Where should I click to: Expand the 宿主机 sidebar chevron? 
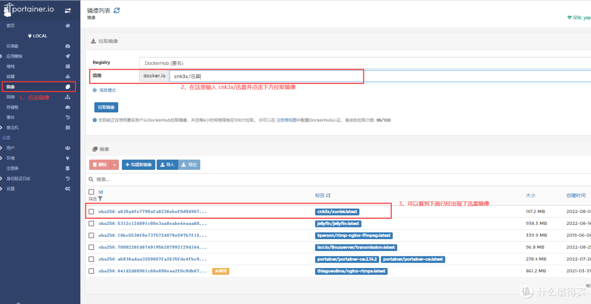(x=2, y=127)
